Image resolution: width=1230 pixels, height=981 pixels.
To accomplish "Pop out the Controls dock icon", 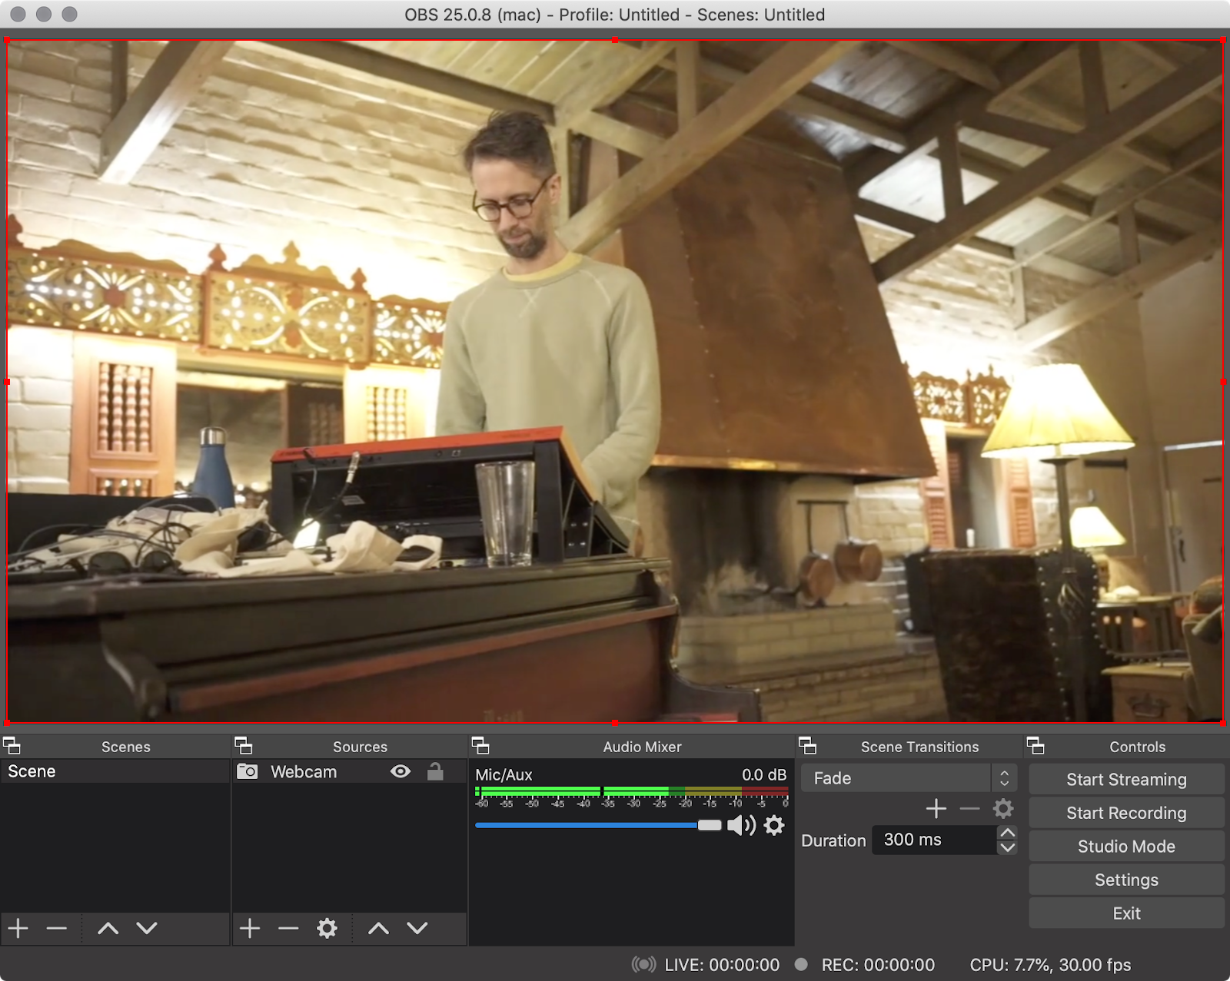I will click(x=1036, y=746).
